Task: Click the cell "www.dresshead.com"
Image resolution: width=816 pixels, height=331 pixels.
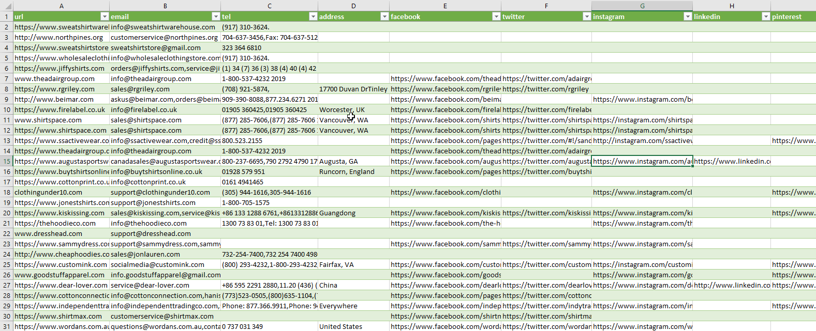Action: 62,233
